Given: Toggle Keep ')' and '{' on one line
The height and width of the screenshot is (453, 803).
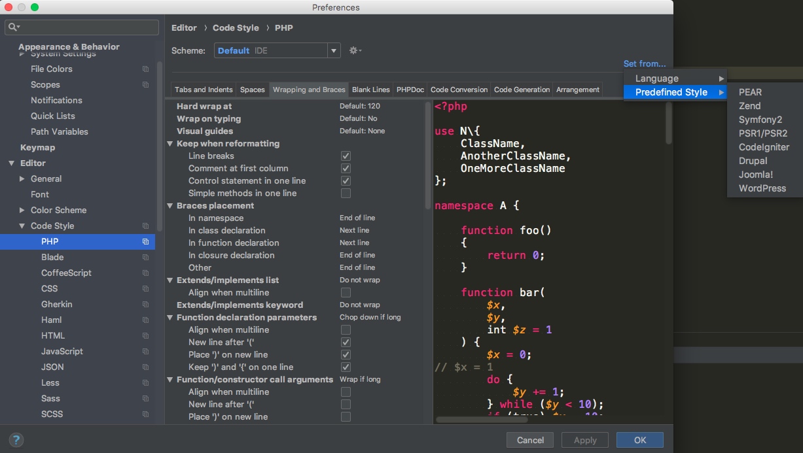Looking at the screenshot, I should pos(346,367).
